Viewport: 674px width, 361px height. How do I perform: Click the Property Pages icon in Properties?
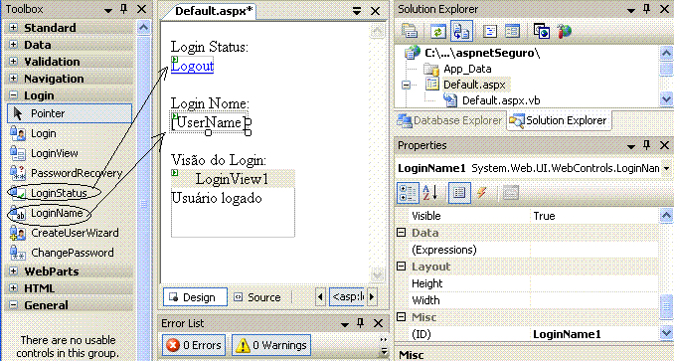pyautogui.click(x=510, y=193)
